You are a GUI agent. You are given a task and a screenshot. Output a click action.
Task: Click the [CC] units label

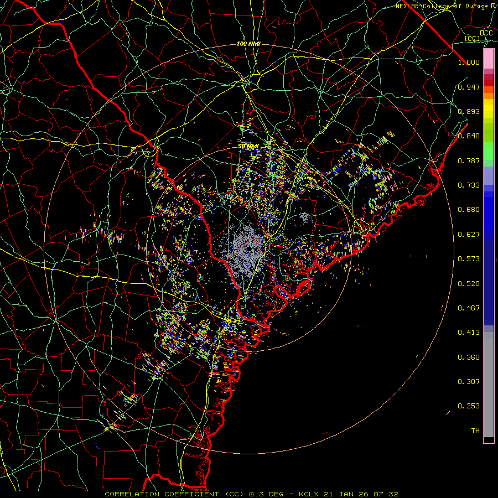tap(473, 38)
